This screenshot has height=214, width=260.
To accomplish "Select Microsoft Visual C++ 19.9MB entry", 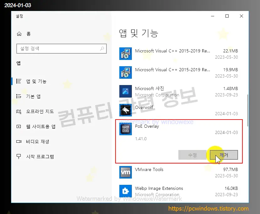I will click(x=179, y=72).
